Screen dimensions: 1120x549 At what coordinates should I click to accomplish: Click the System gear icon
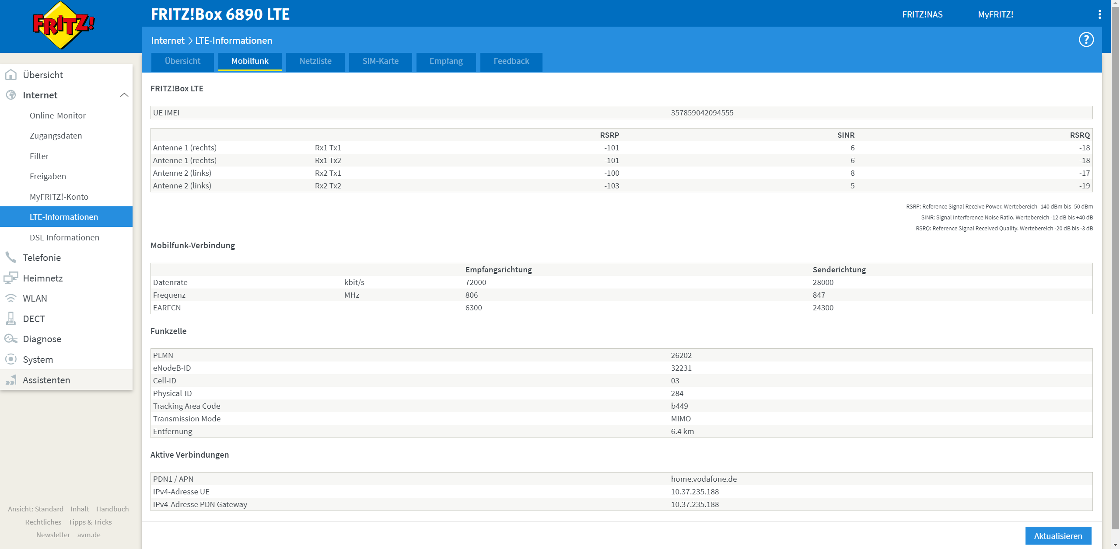[11, 359]
